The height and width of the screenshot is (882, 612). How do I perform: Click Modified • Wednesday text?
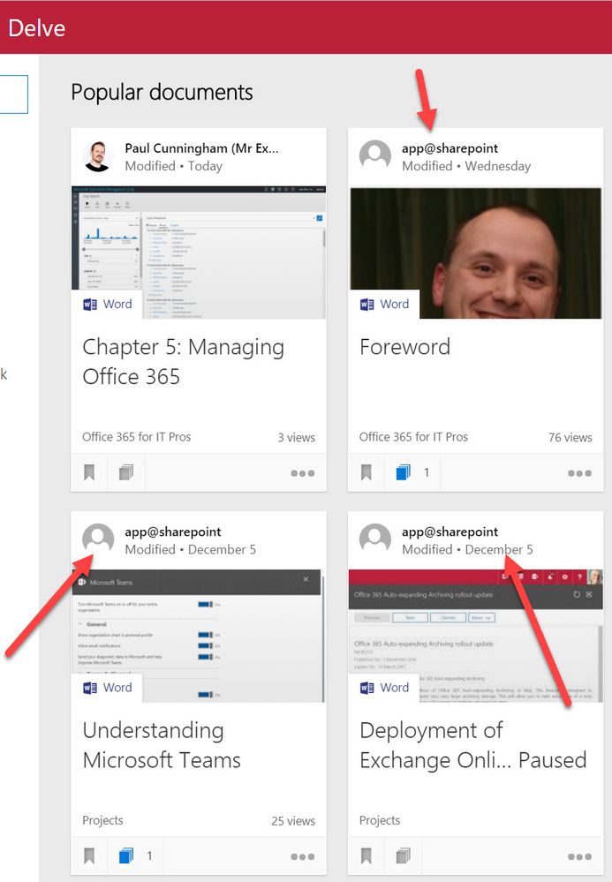point(466,166)
